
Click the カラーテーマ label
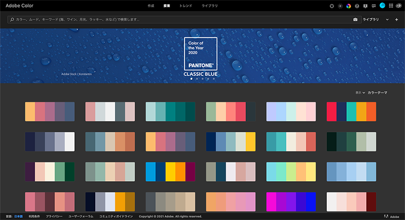click(x=377, y=92)
